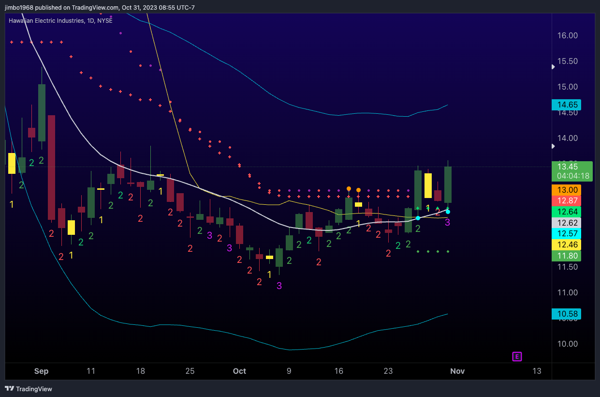Click the 10.00 price axis label

[x=568, y=344]
